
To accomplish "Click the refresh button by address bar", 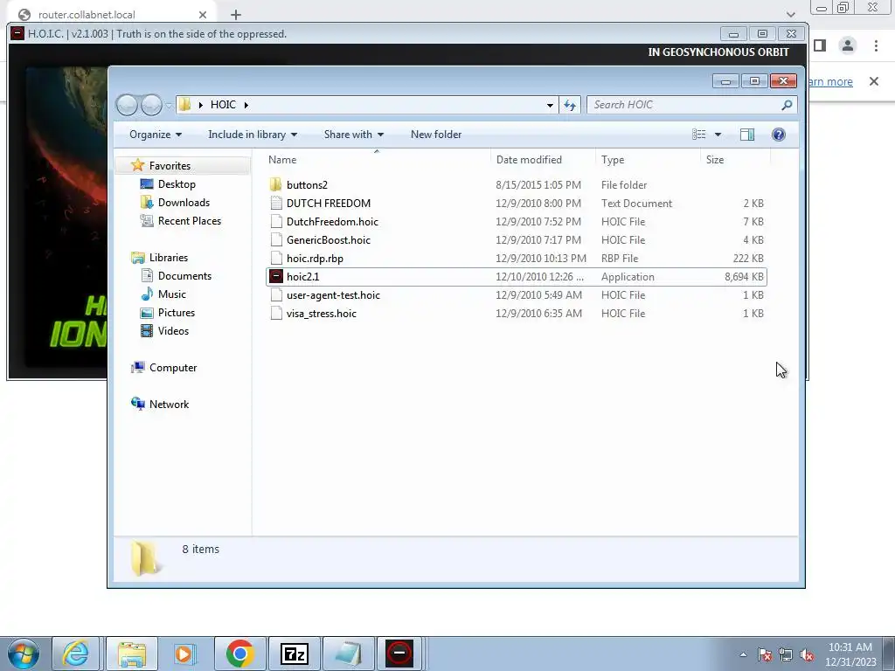I will [570, 105].
